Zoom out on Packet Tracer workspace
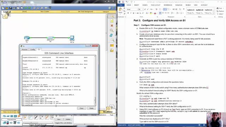Screen dimensions: 226x127 pyautogui.click(x=42, y=8)
